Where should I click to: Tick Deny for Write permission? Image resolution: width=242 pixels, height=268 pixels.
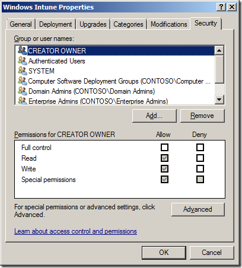(200, 168)
